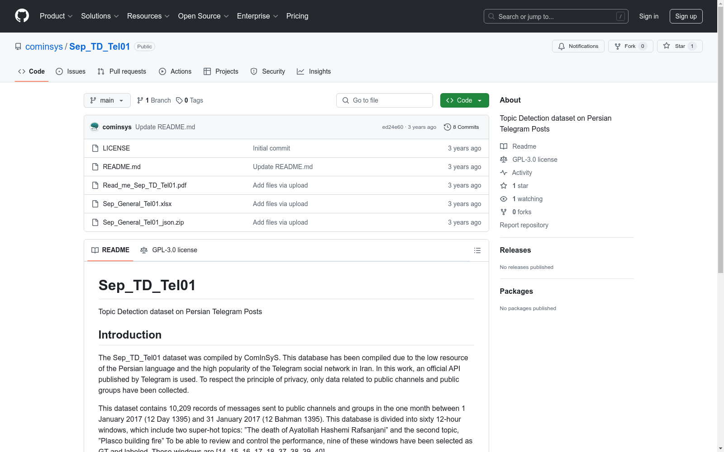Viewport: 724px width, 452px height.
Task: Click the fork icon next to 0 forks
Action: pyautogui.click(x=504, y=212)
